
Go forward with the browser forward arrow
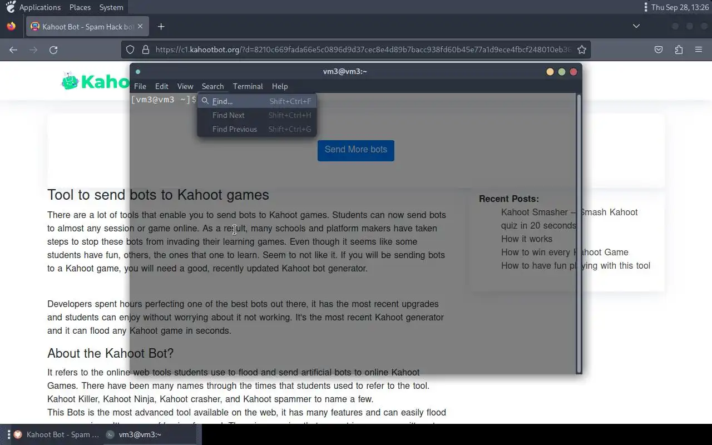coord(33,50)
